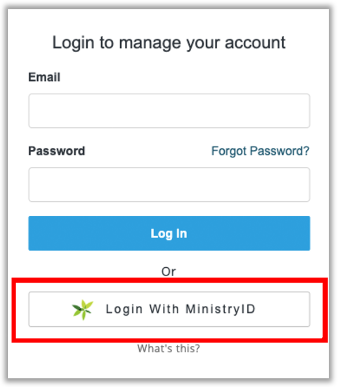Screen dimensions: 338x387
Task: Click the Or separator text
Action: (169, 272)
